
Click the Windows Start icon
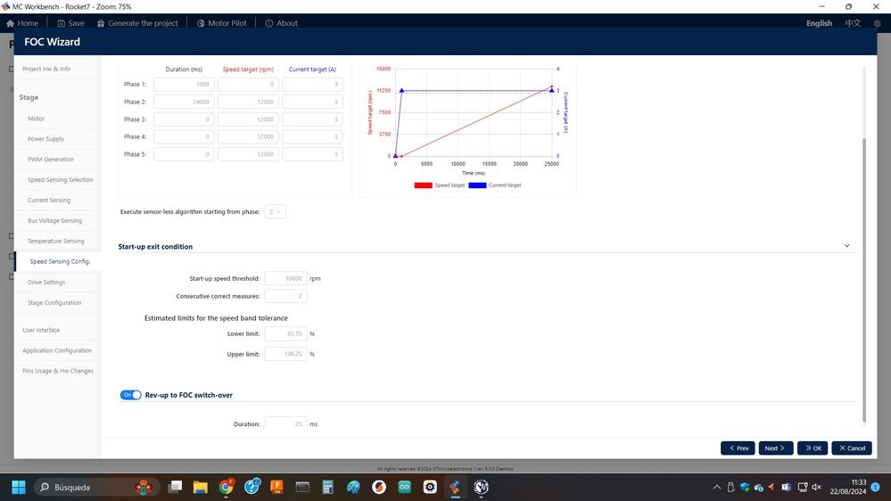pyautogui.click(x=19, y=488)
